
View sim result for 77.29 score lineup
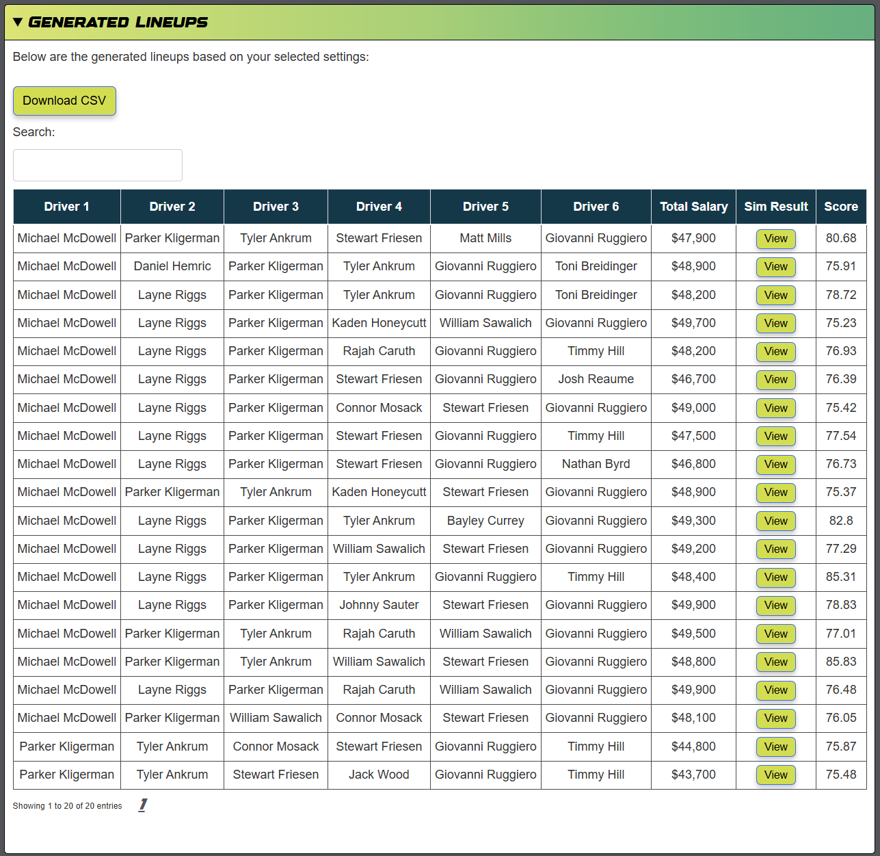click(776, 549)
